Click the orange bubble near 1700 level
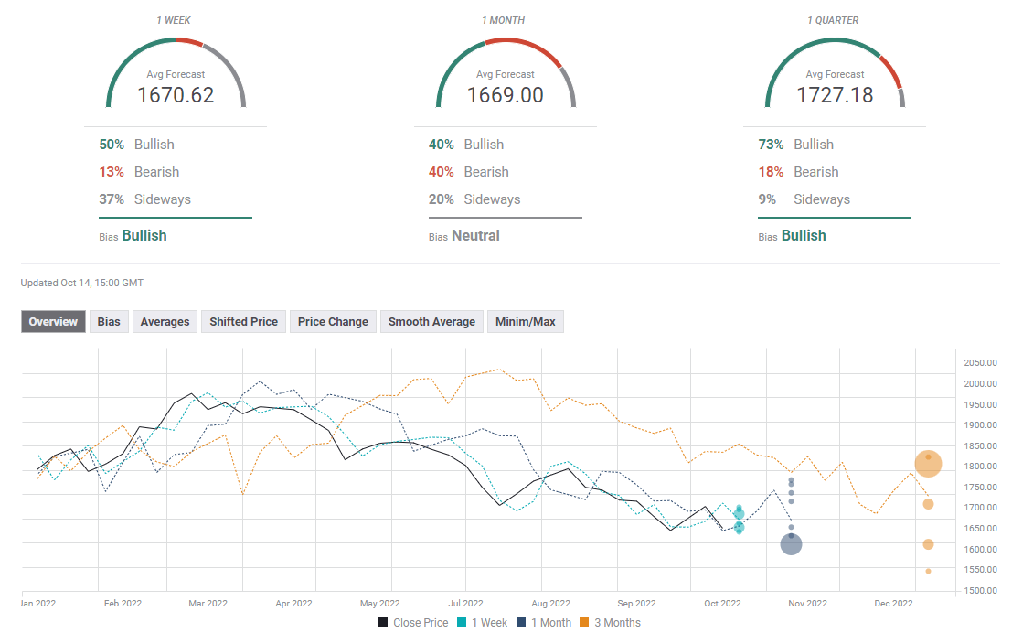This screenshot has width=1012, height=644. [x=928, y=504]
